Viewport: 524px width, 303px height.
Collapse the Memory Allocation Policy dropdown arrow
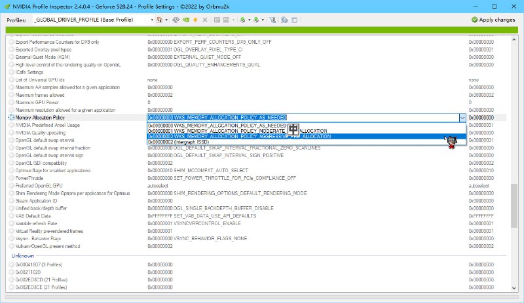pos(462,118)
